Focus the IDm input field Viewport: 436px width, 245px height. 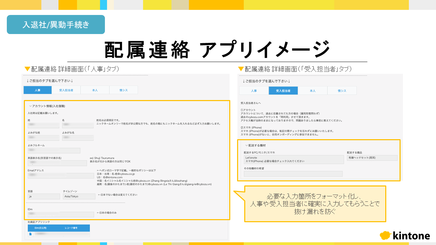coord(61,214)
